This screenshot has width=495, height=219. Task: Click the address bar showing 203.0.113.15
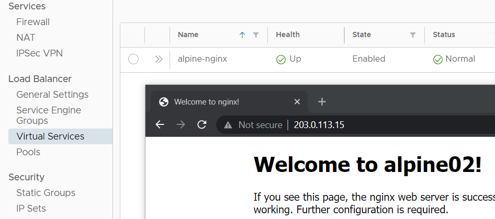355,125
